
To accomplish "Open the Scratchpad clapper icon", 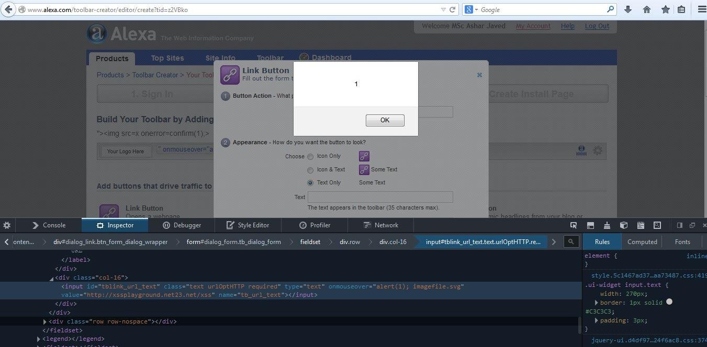I will pyautogui.click(x=641, y=225).
